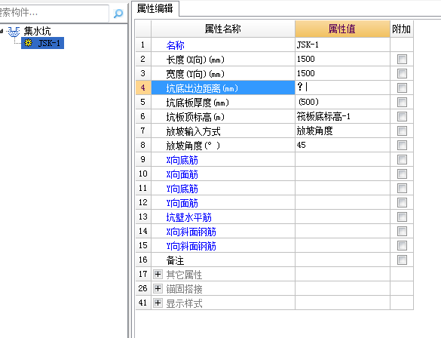This screenshot has width=441, height=338.
Task: Edit the 坑底出边距离 value cell
Action: coord(342,88)
